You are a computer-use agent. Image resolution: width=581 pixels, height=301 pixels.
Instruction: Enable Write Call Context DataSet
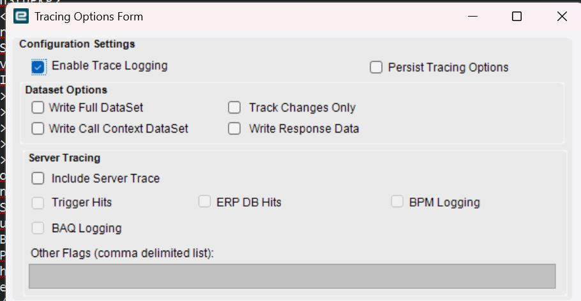pos(38,129)
